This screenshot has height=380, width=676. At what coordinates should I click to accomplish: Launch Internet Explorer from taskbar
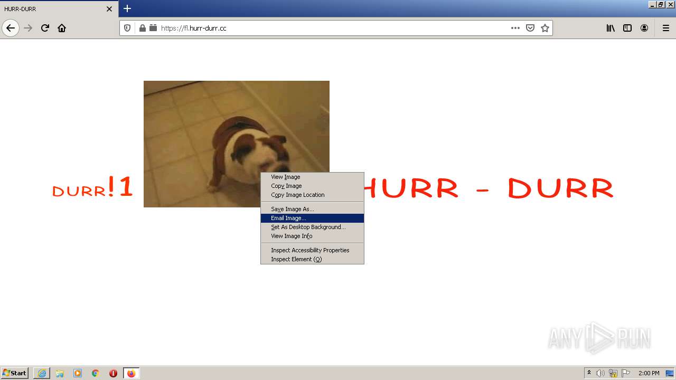(x=42, y=373)
